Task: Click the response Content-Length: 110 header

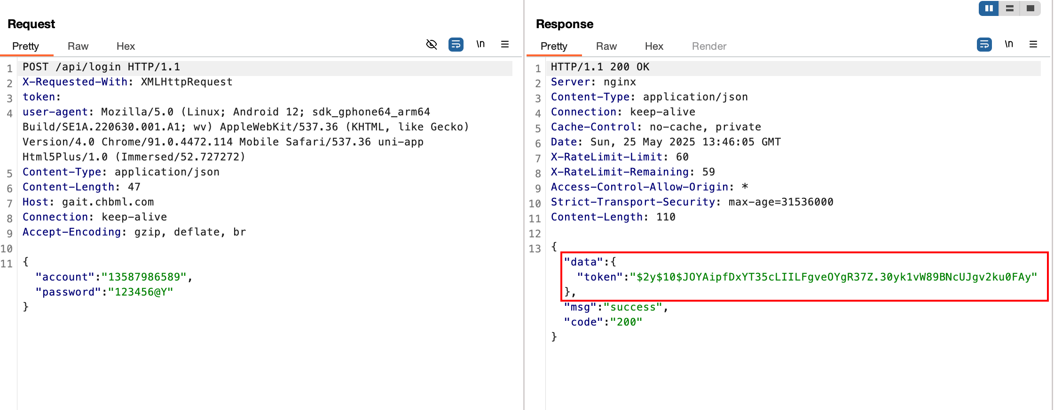Action: (x=614, y=217)
